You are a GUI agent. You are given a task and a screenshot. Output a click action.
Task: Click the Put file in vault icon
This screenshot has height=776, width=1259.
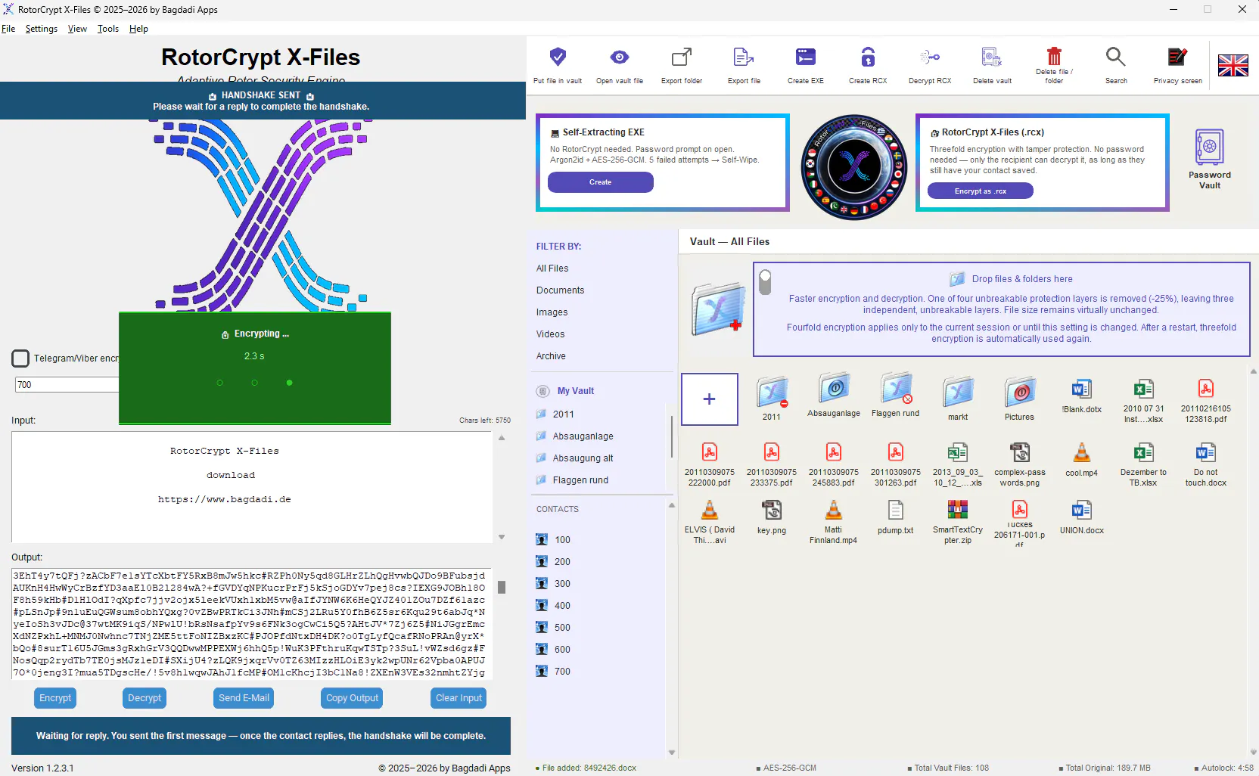click(x=558, y=57)
